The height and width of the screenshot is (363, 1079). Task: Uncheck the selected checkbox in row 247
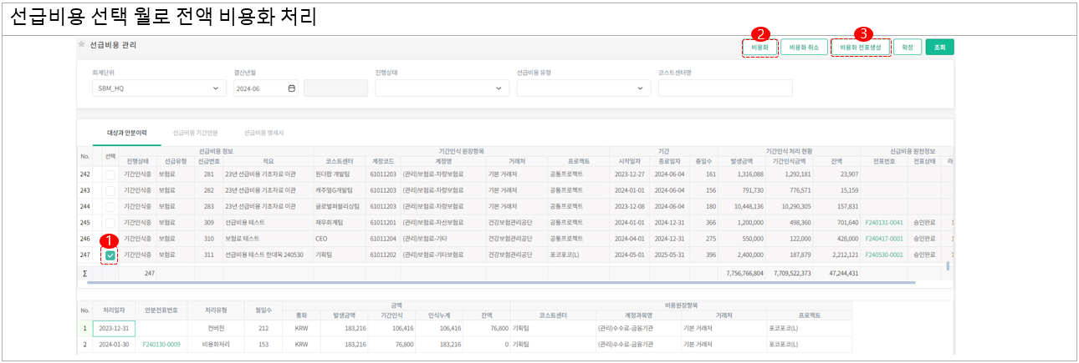(110, 255)
